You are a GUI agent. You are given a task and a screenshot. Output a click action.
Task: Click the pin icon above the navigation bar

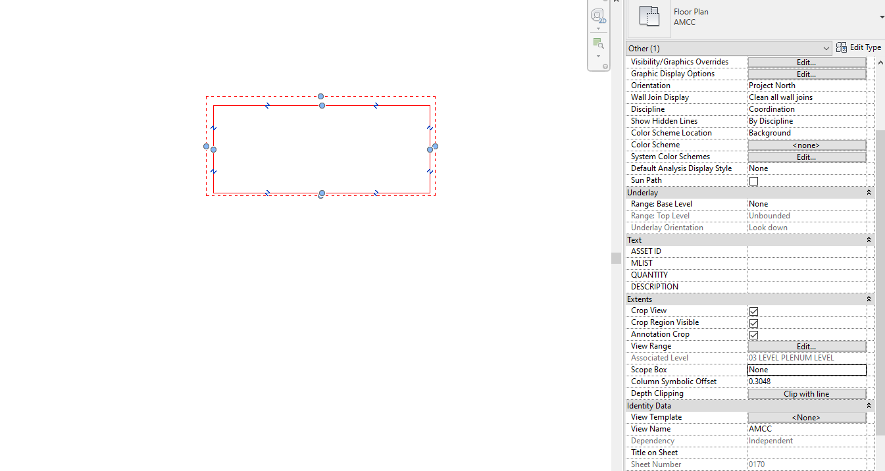(x=616, y=2)
